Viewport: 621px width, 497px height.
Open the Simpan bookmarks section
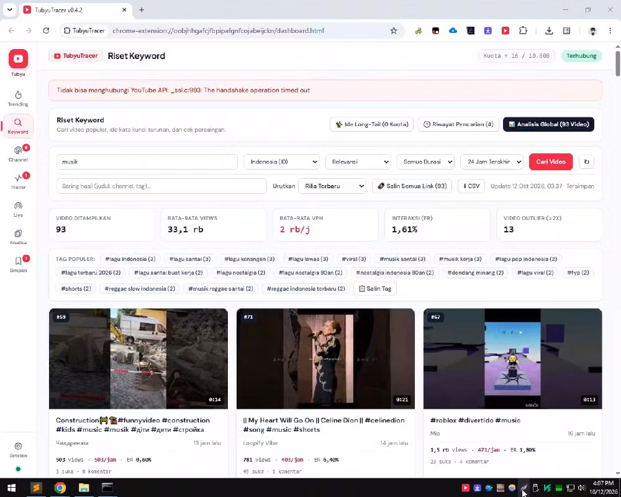[18, 265]
